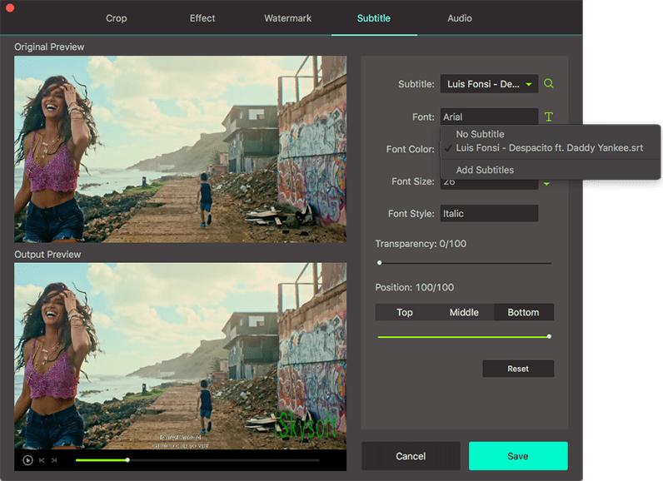663x481 pixels.
Task: Click the Save button
Action: click(x=517, y=456)
